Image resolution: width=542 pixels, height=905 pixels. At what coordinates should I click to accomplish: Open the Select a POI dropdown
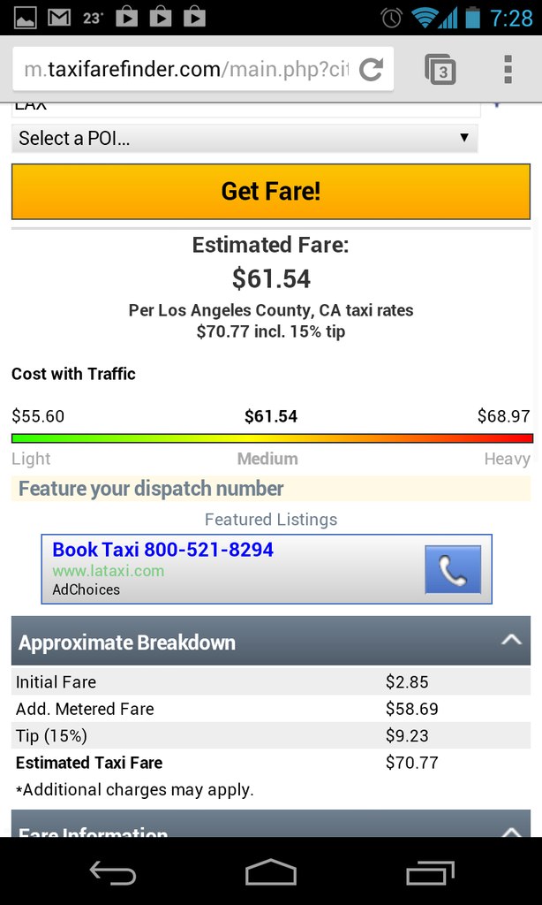245,138
